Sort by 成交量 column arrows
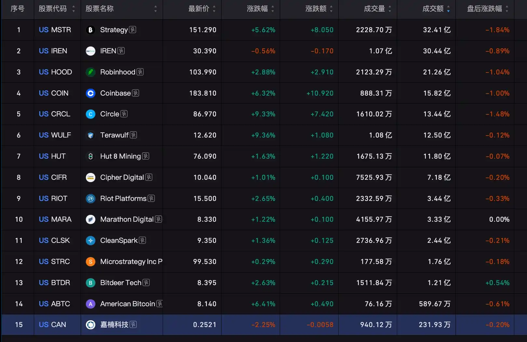The height and width of the screenshot is (342, 527). (390, 9)
